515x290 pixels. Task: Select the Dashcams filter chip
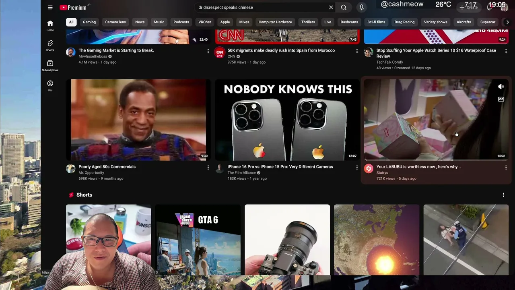click(x=349, y=22)
